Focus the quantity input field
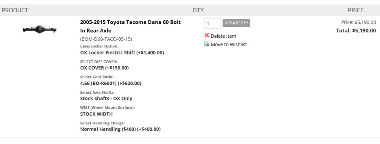The width and height of the screenshot is (380, 144). click(212, 23)
